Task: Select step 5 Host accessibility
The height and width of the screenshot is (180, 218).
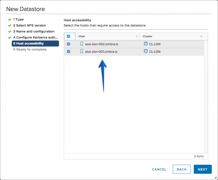Action: (x=35, y=43)
